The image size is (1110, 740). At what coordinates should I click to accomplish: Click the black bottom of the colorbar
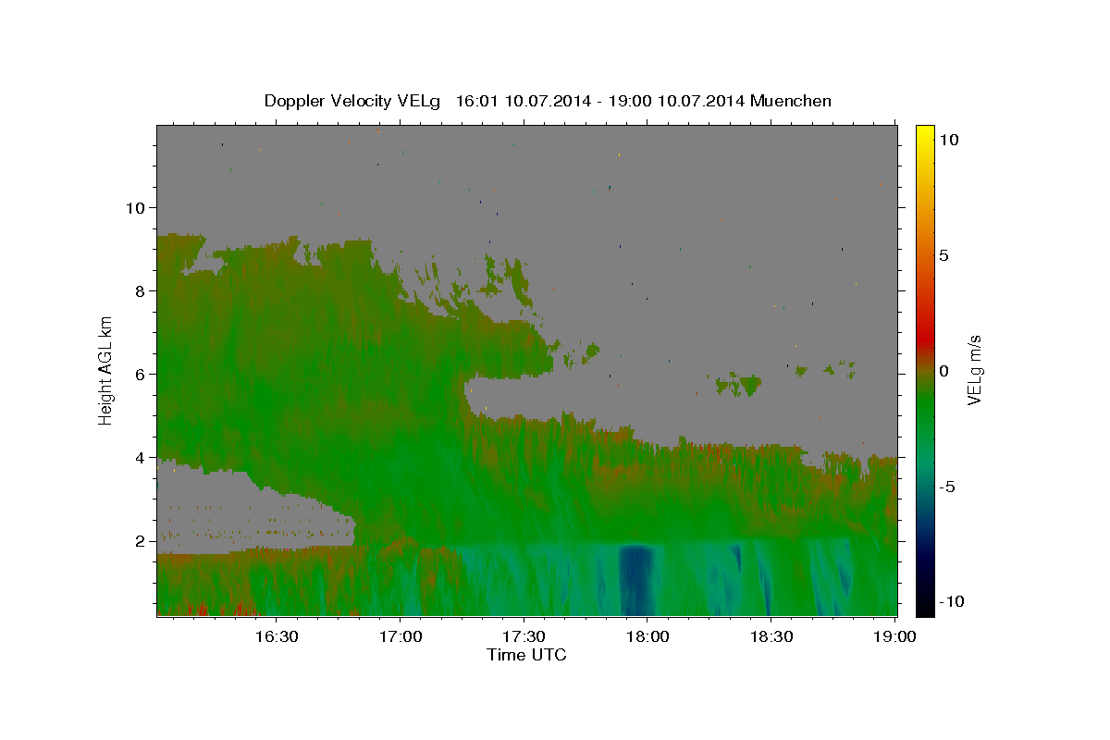click(924, 606)
